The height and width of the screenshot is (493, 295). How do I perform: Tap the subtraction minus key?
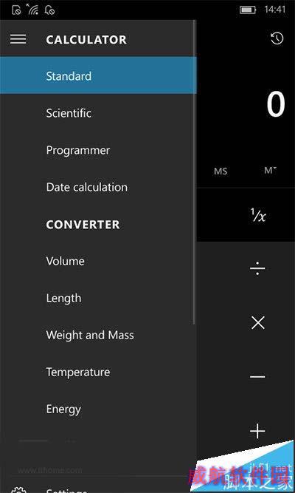point(257,376)
